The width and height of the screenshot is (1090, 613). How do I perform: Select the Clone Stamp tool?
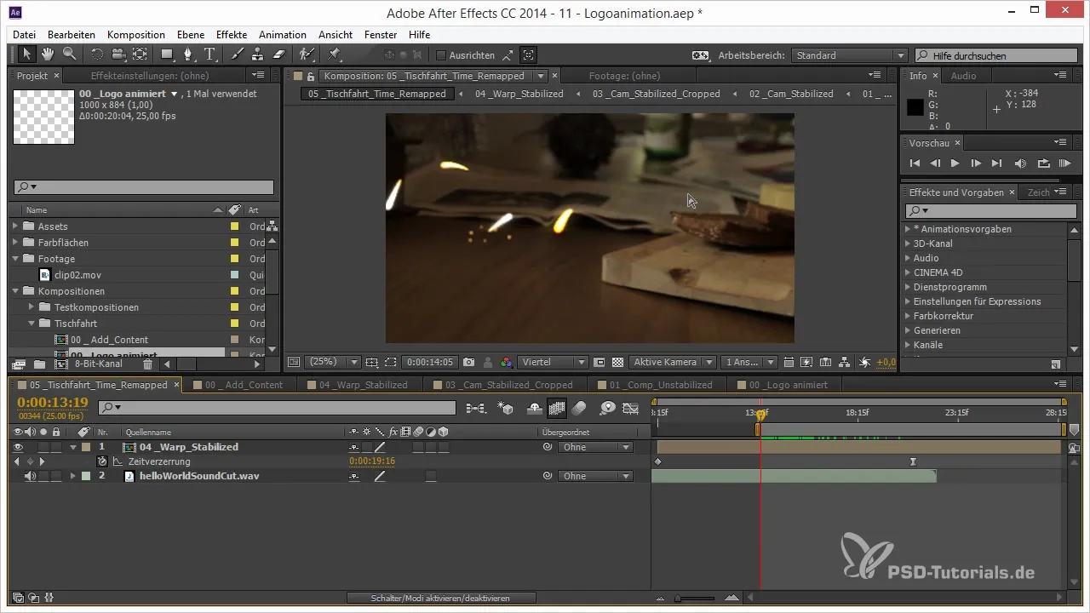click(x=259, y=54)
